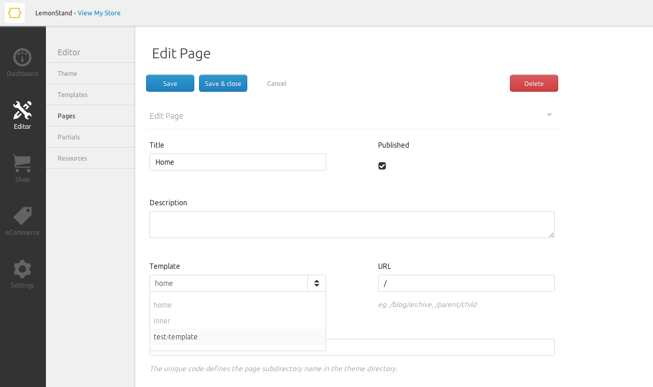Image resolution: width=653 pixels, height=387 pixels.
Task: Select the Editor tools icon
Action: [x=22, y=110]
